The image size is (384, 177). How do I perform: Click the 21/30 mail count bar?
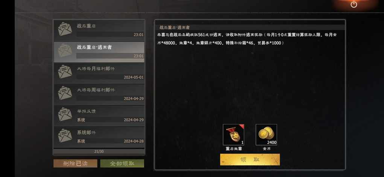tap(99, 151)
